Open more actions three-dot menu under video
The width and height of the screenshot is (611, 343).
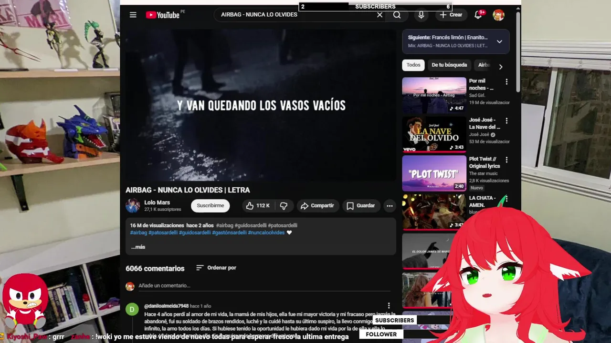(x=390, y=206)
